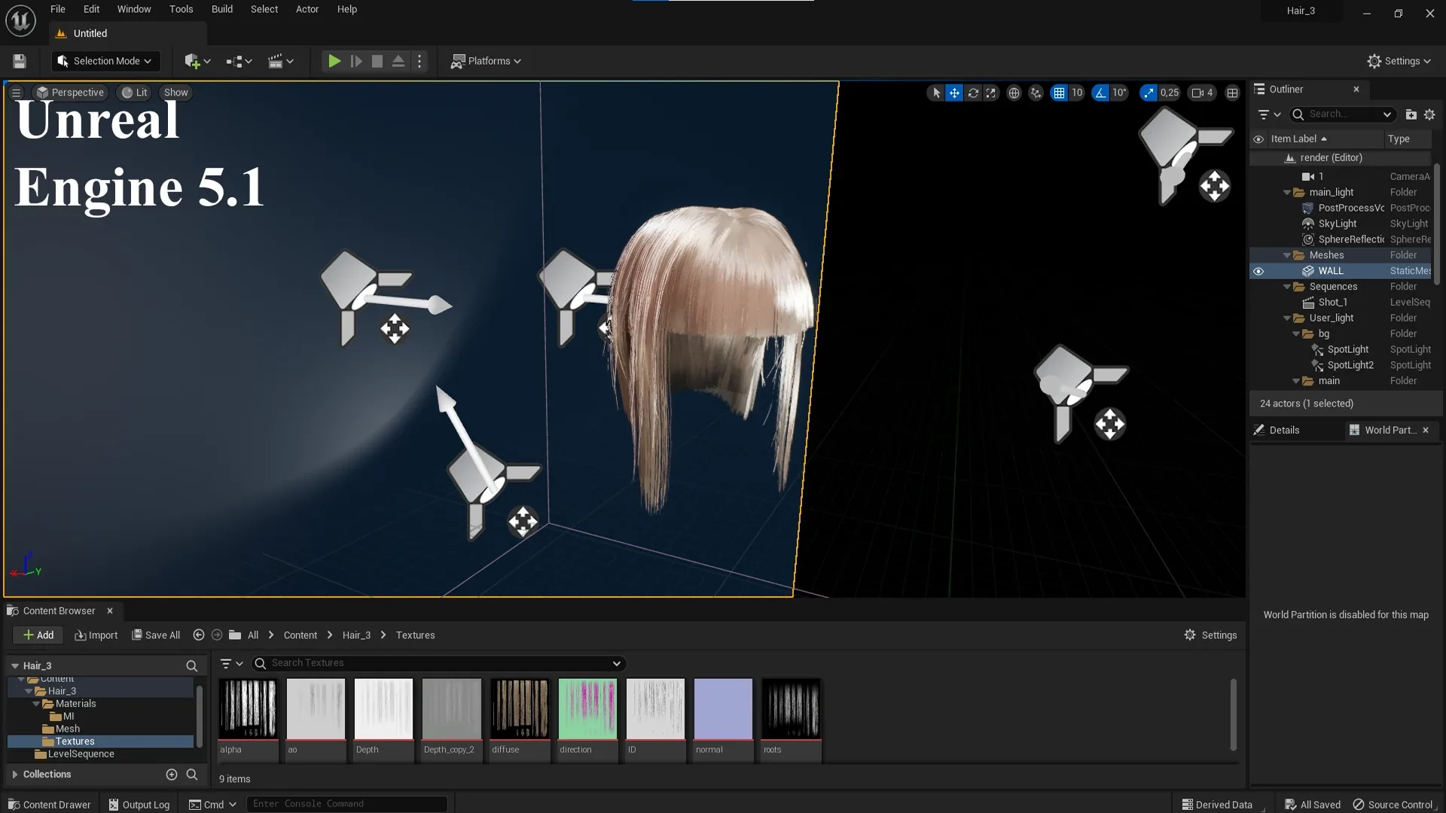
Task: Expand the Platforms dropdown
Action: pyautogui.click(x=486, y=61)
